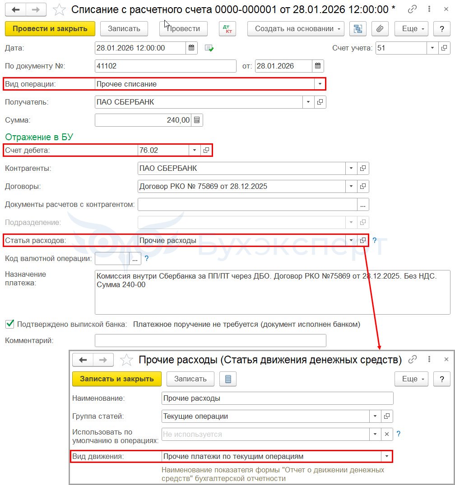Expand the Группа статей dropdown

coord(375,416)
